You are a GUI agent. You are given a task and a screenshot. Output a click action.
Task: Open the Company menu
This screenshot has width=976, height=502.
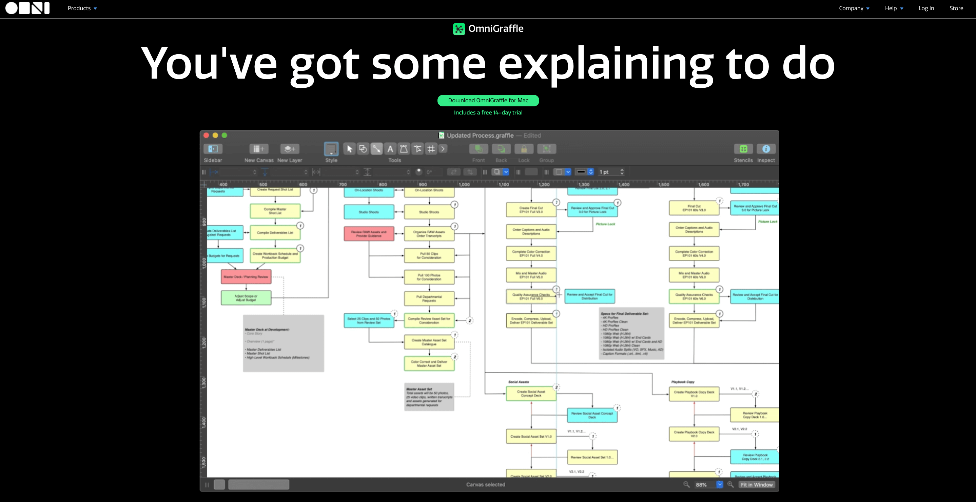tap(854, 8)
